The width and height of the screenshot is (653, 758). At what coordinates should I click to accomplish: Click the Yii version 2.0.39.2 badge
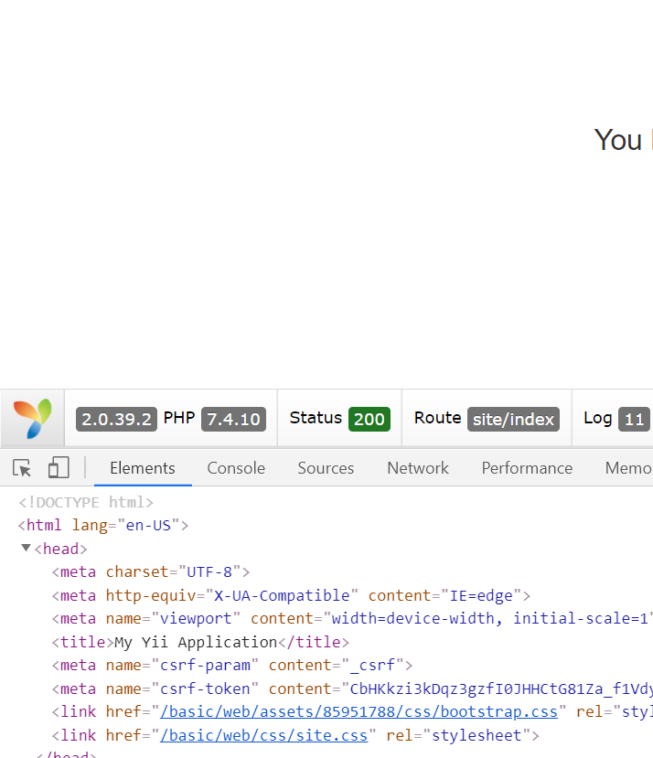[x=116, y=419]
